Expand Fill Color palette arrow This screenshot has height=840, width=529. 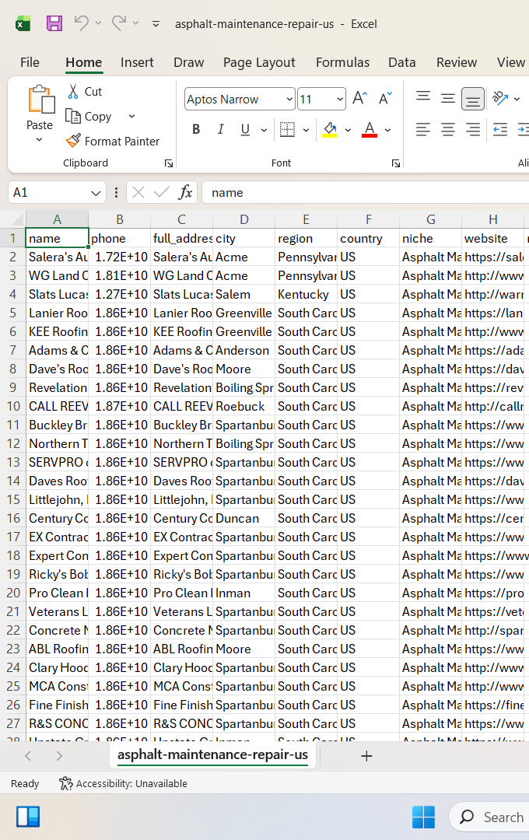(x=348, y=130)
